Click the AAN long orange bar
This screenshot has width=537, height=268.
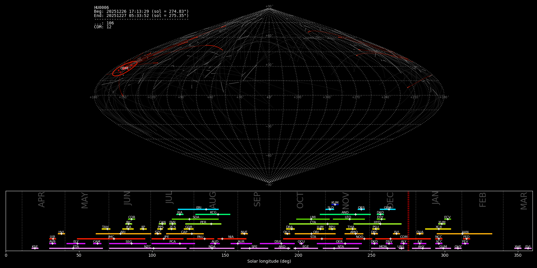(x=465, y=234)
